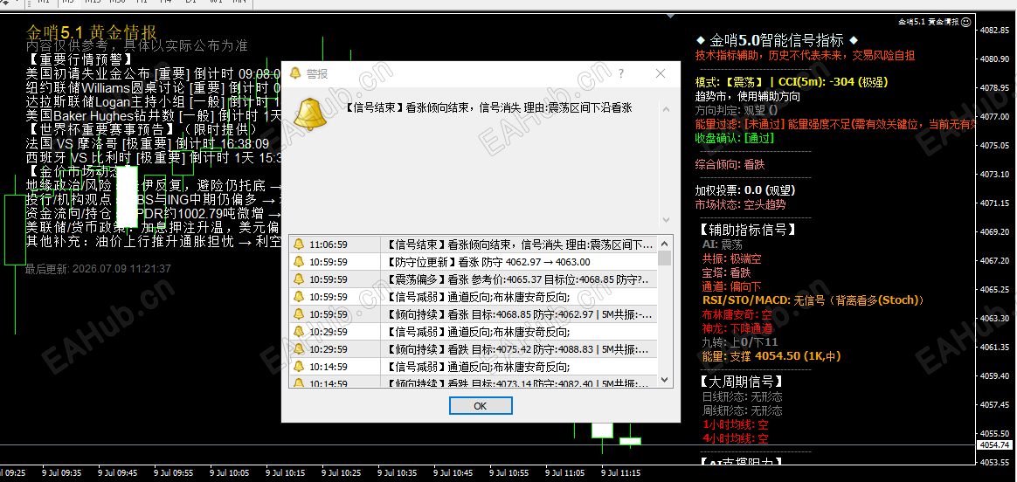Click the 最后更新 2026.07.09 timestamp
The height and width of the screenshot is (482, 1017).
click(98, 269)
